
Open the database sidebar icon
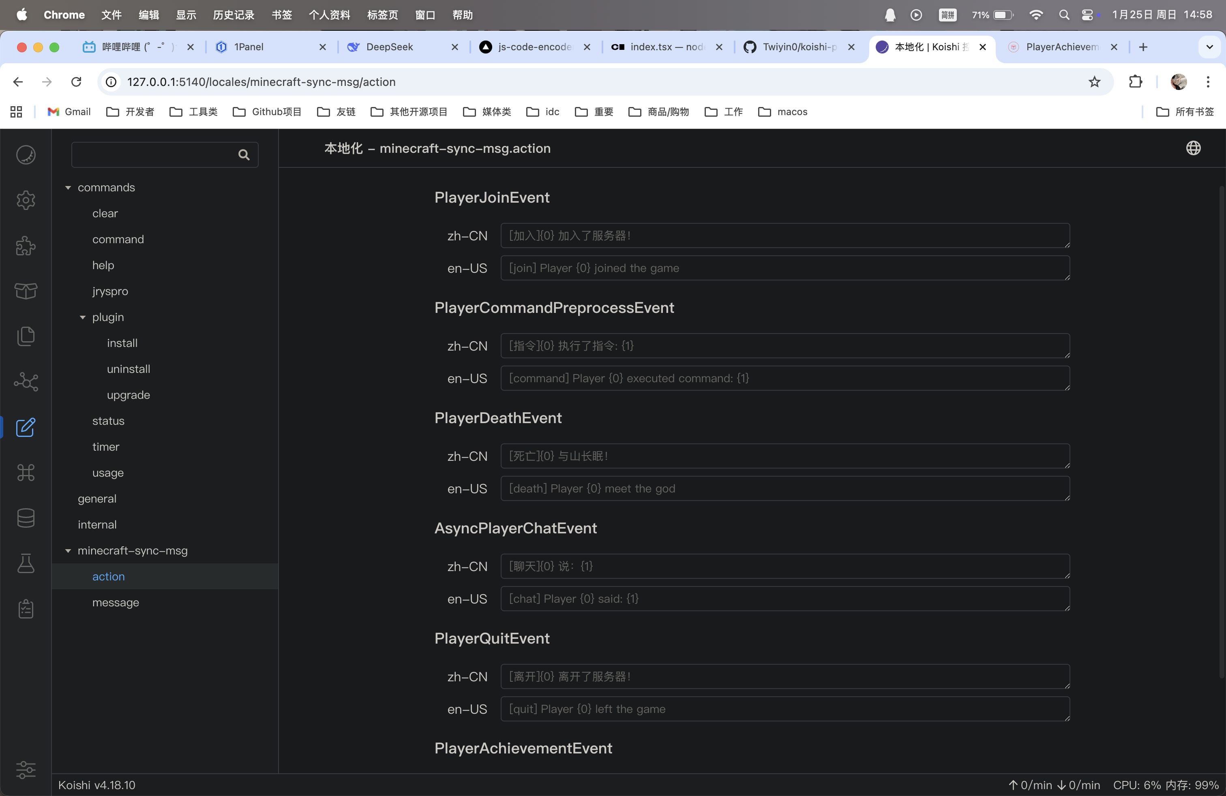pyautogui.click(x=25, y=518)
